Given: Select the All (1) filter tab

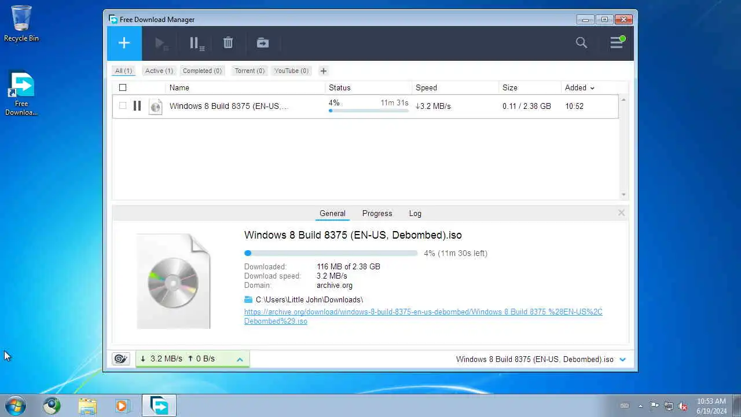Looking at the screenshot, I should click(123, 71).
